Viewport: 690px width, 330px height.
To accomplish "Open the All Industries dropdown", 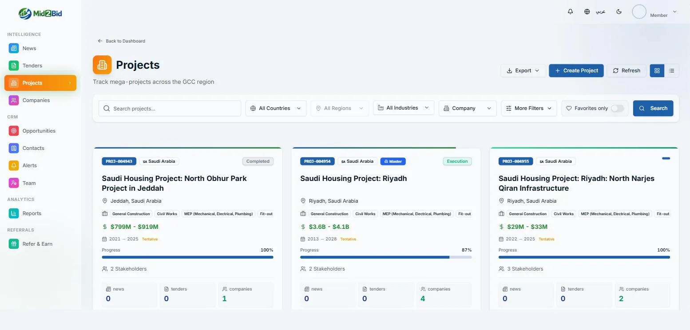I will 404,108.
